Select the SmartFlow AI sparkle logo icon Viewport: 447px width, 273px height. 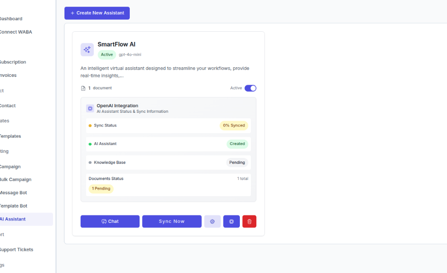pyautogui.click(x=87, y=49)
